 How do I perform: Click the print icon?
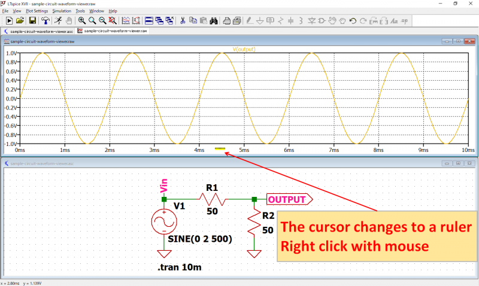click(x=237, y=21)
